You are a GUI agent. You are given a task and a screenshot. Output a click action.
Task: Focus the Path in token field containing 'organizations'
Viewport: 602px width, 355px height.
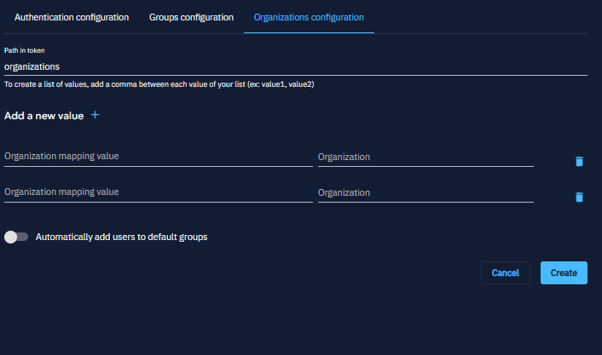[295, 66]
